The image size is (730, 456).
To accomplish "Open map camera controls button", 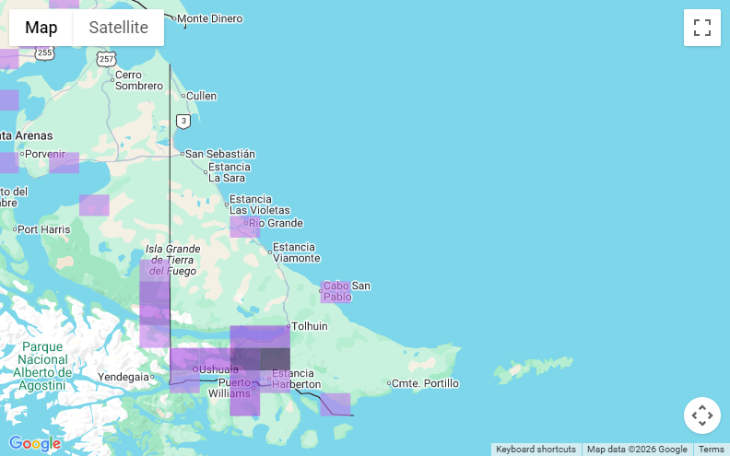I will pyautogui.click(x=701, y=415).
